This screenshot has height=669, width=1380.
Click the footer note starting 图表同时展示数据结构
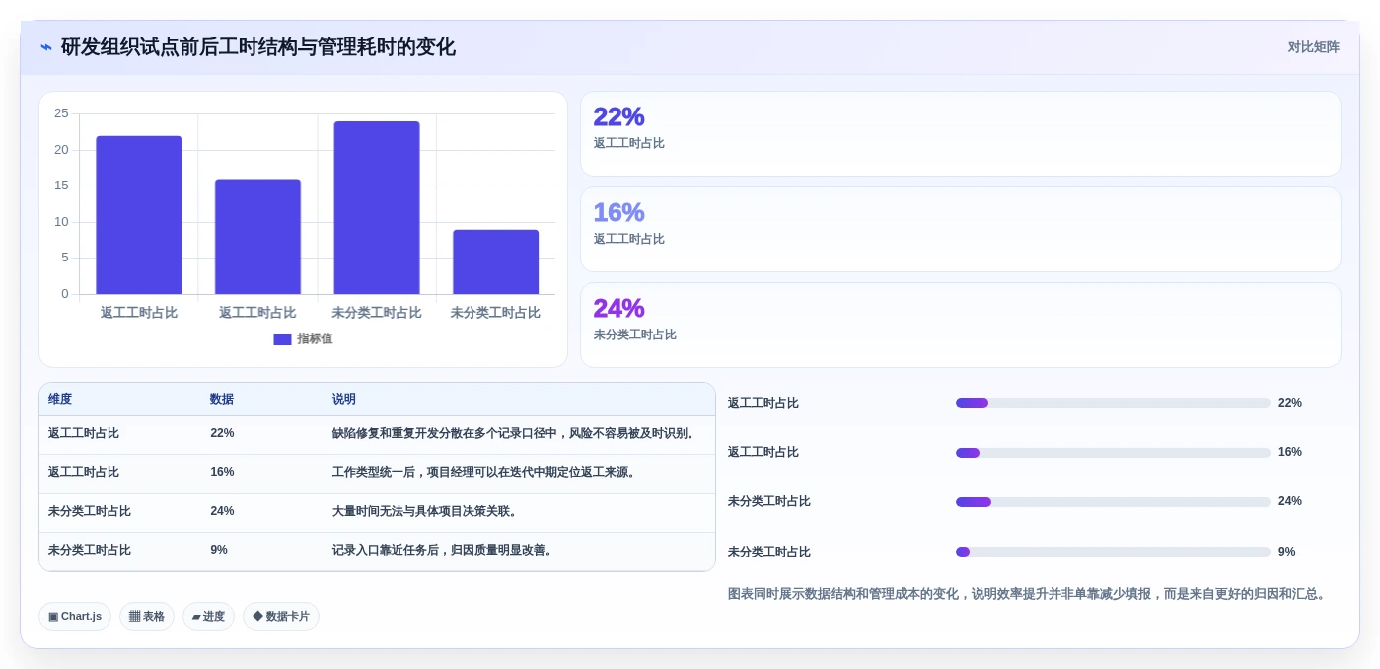pyautogui.click(x=1029, y=595)
